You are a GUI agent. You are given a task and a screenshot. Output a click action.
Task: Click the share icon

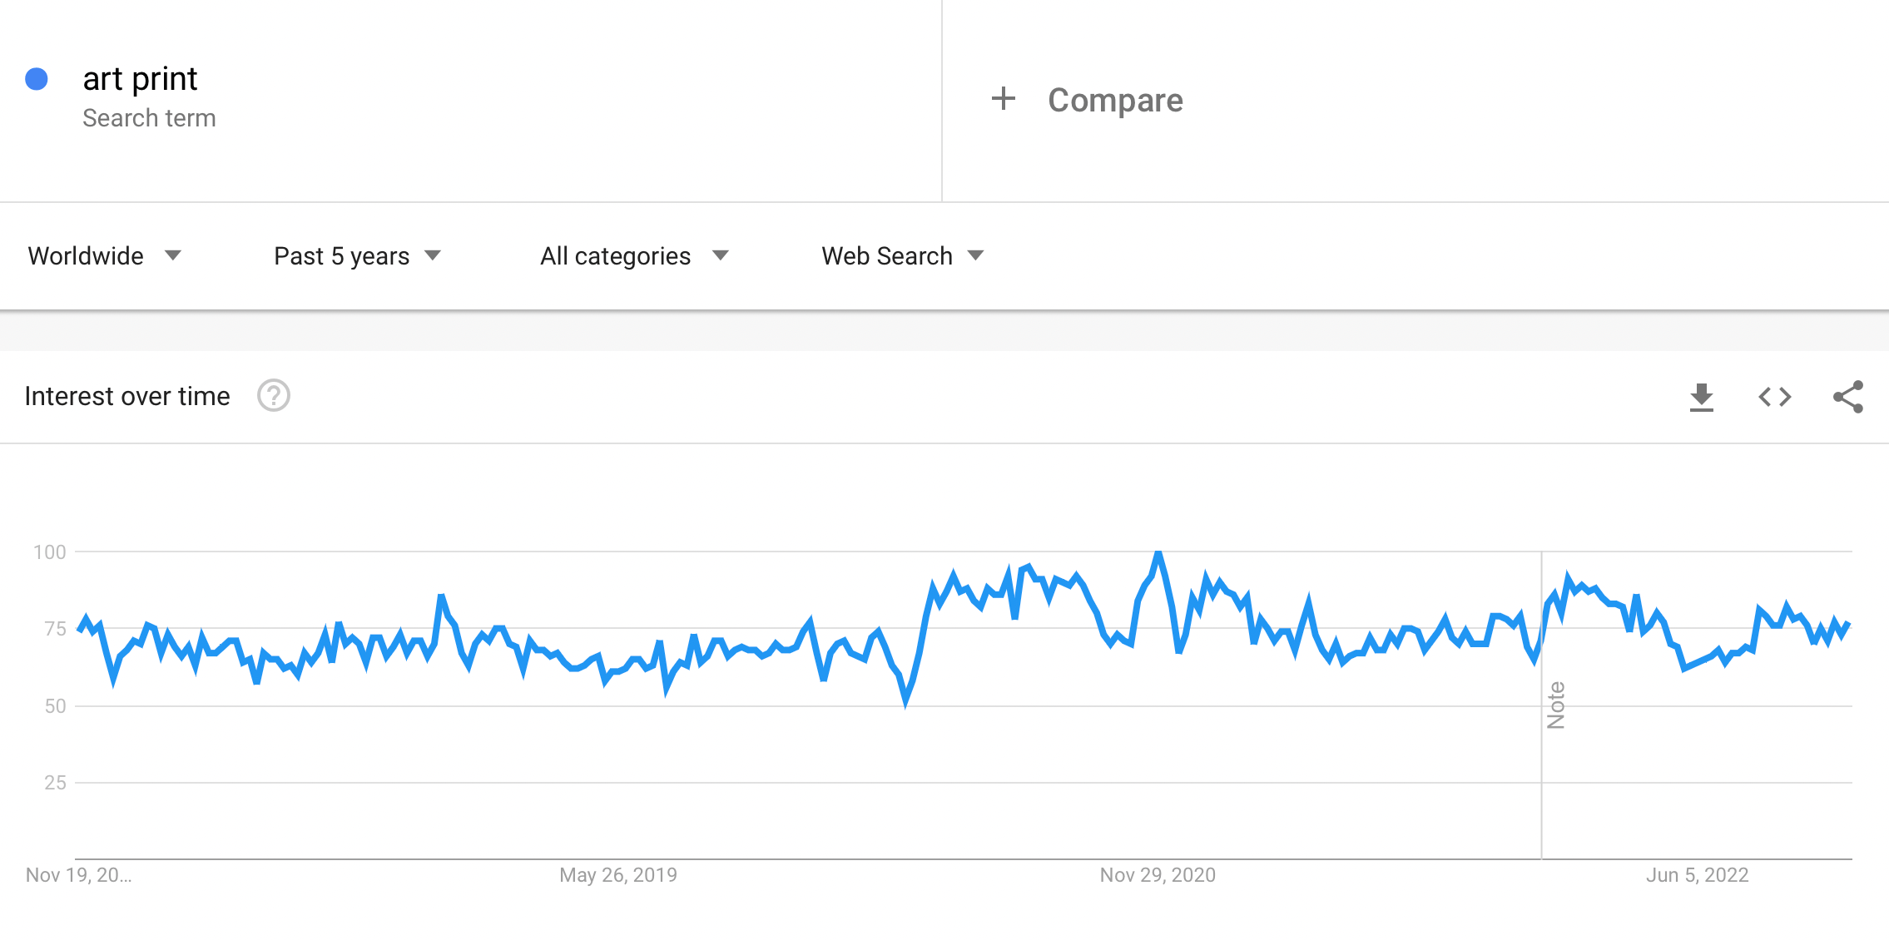click(x=1847, y=397)
